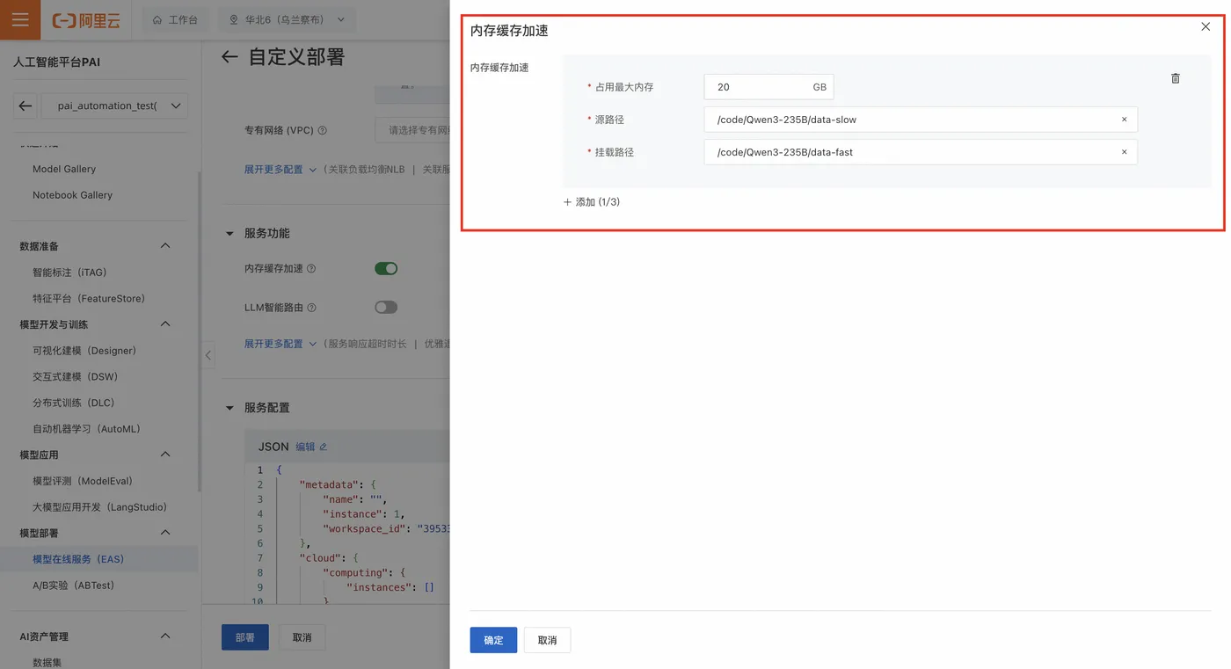Expand 展开更多配置 under LLM智能路由
Image resolution: width=1231 pixels, height=669 pixels.
click(280, 344)
